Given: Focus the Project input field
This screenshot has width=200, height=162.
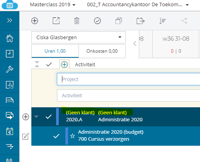Looking at the screenshot, I should click(x=128, y=79).
